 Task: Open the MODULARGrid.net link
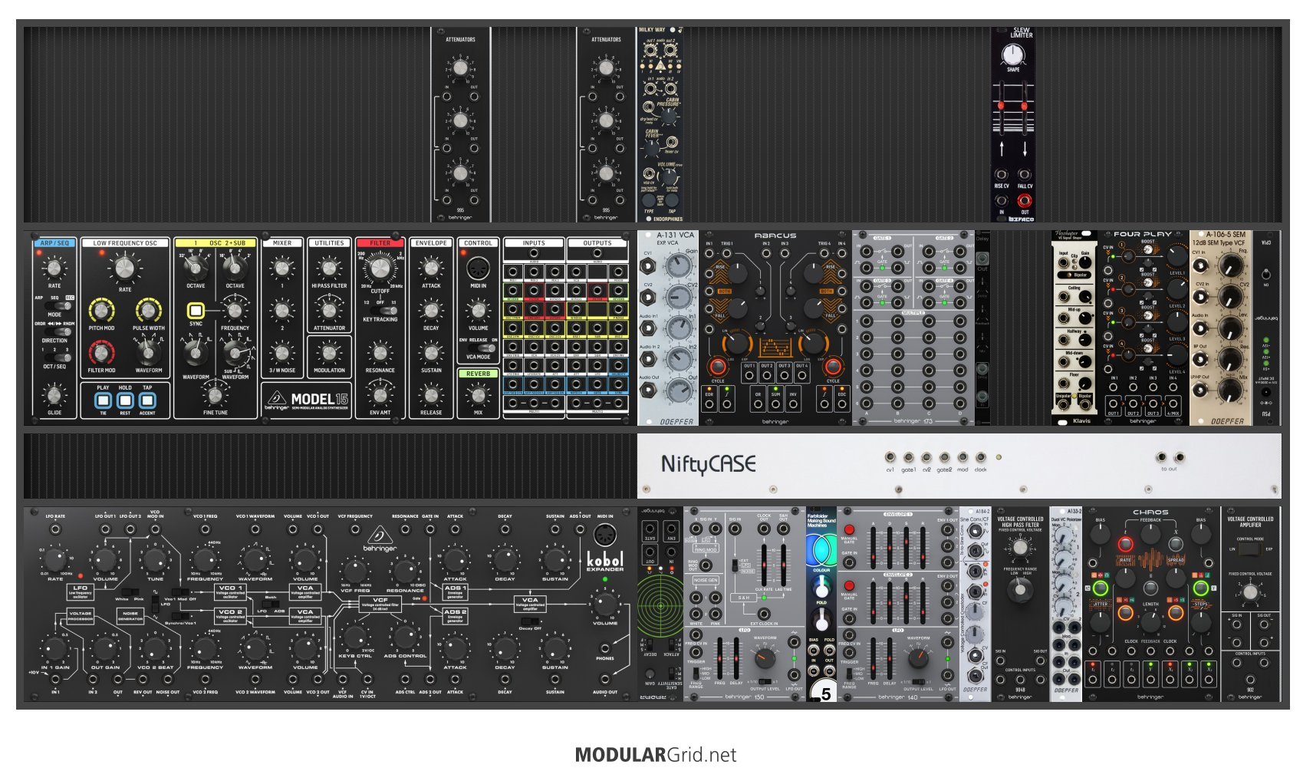coord(656,755)
